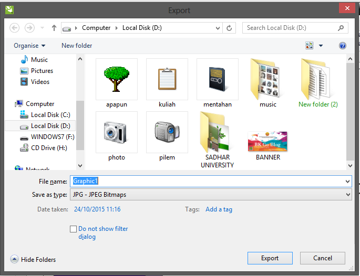Select Local Disk (C:) in navigation tree
360x276 pixels.
point(50,115)
